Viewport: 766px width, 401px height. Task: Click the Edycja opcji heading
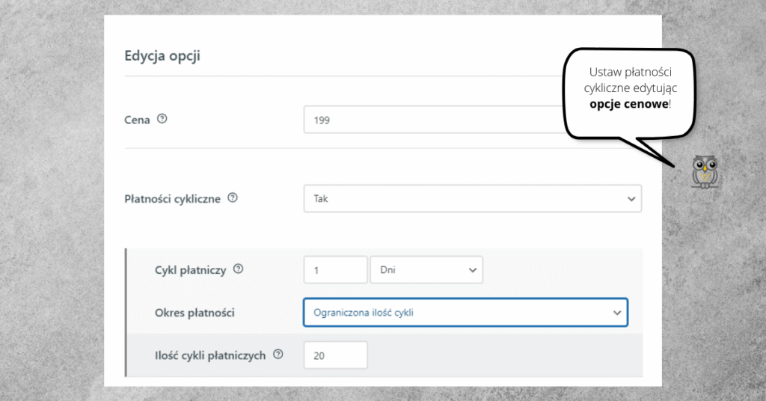[x=162, y=55]
